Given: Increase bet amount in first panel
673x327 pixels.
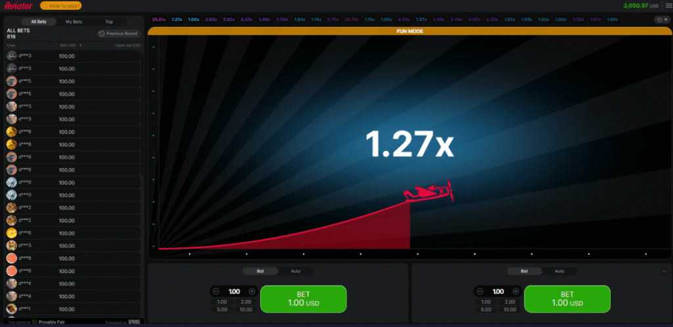Looking at the screenshot, I should [252, 292].
